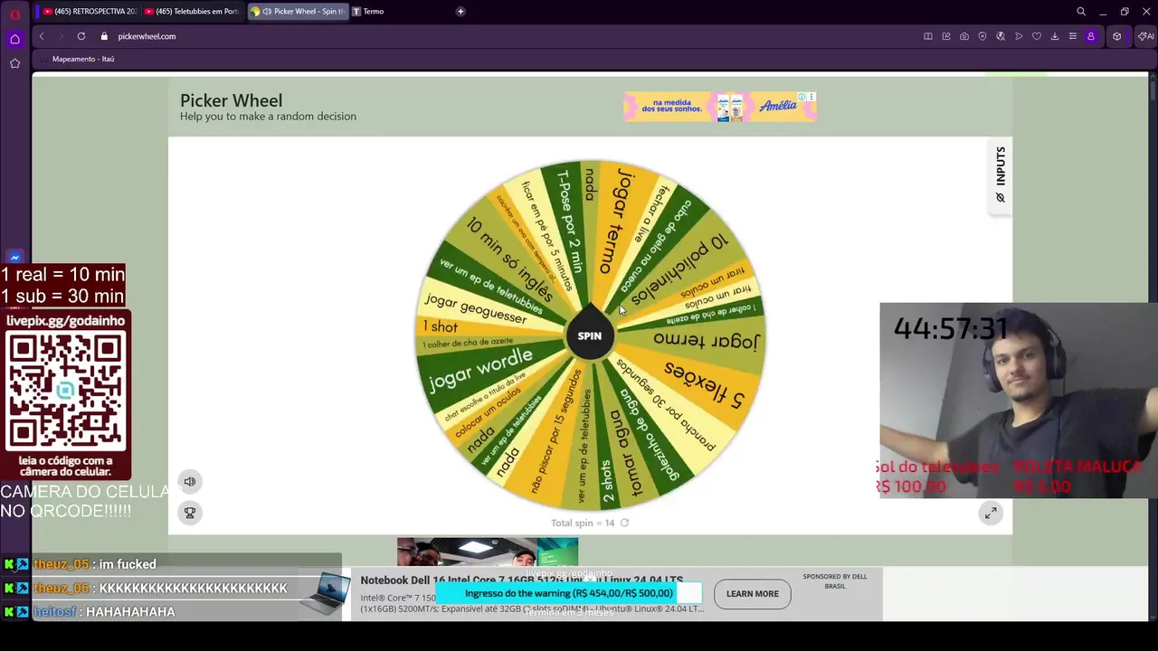Bookmark this page with heart icon
The height and width of the screenshot is (651, 1158).
pos(1037,36)
